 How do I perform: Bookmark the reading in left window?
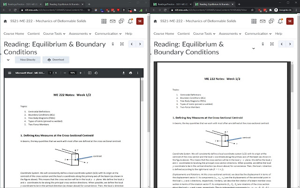click(x=113, y=44)
